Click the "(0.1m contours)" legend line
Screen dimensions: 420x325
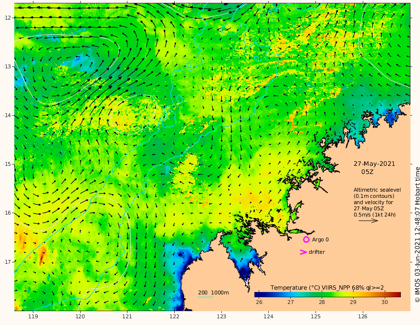[x=374, y=196]
